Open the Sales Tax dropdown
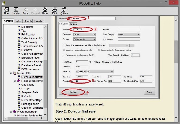This screenshot has width=180, height=124. [95, 72]
